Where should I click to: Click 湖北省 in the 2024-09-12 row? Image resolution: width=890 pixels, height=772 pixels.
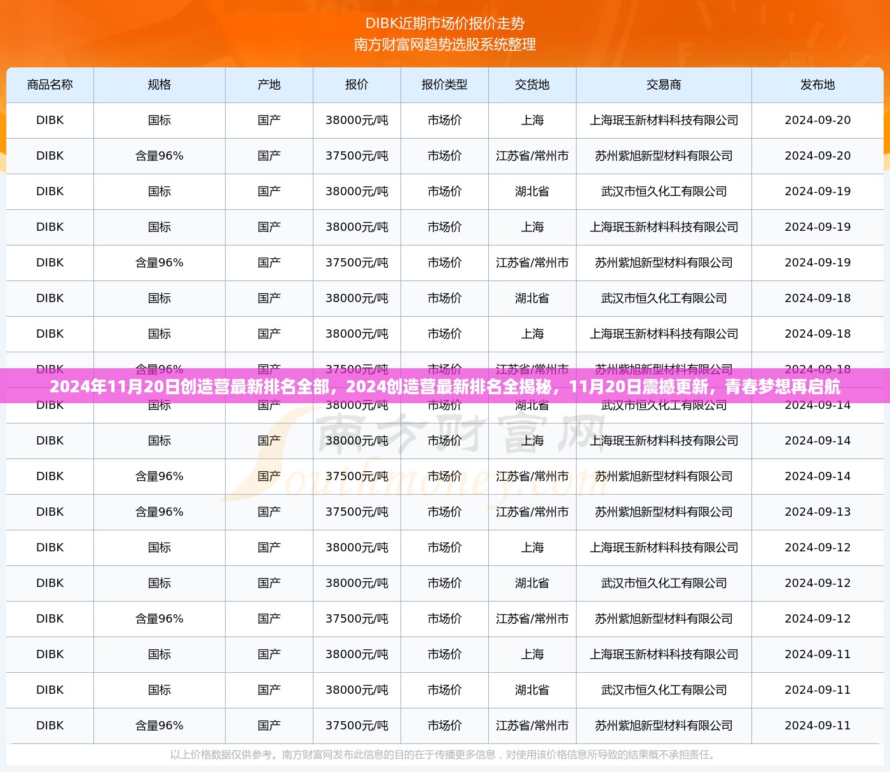click(532, 583)
